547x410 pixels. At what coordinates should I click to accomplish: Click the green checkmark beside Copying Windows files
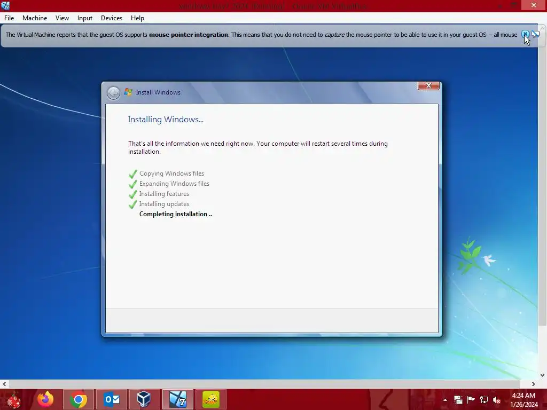click(x=132, y=174)
